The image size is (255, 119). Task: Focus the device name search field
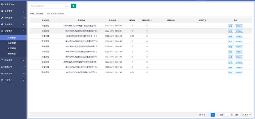click(47, 6)
